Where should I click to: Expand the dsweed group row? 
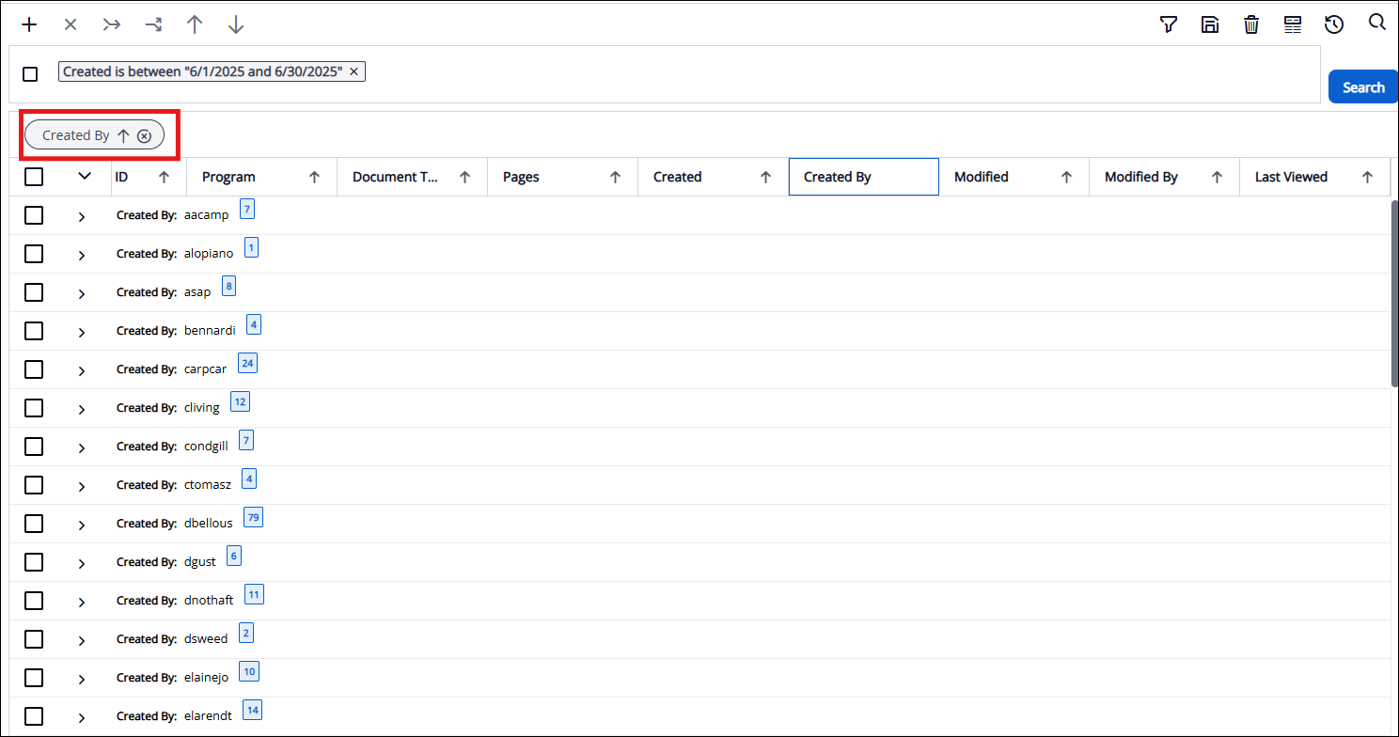pos(82,641)
